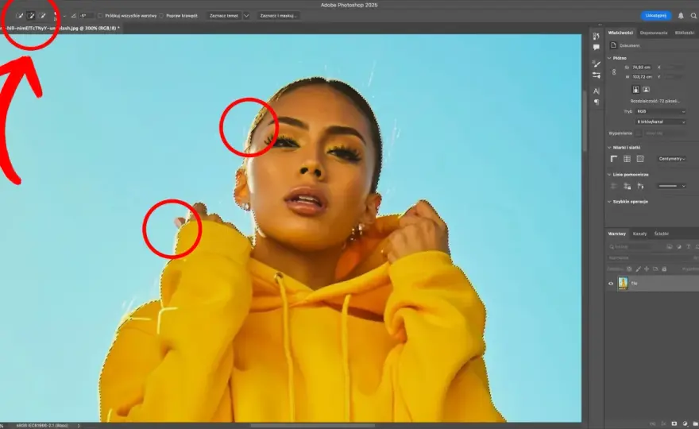The image size is (699, 429).
Task: Toggle the pixel grid icon in Miarki i siatki
Action: click(640, 159)
